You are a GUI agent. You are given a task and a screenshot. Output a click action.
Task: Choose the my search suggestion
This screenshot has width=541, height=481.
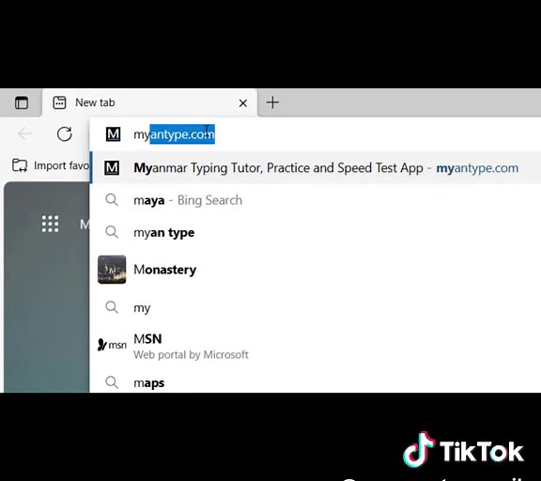[x=315, y=307]
